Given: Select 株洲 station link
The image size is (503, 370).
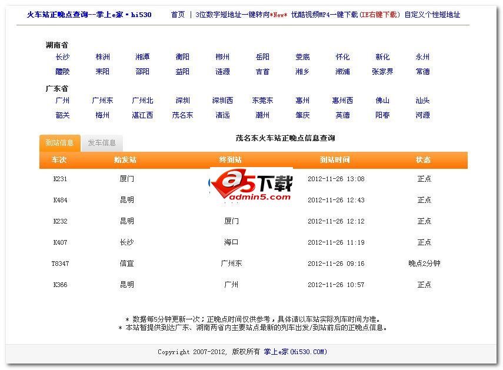Looking at the screenshot, I should [102, 56].
